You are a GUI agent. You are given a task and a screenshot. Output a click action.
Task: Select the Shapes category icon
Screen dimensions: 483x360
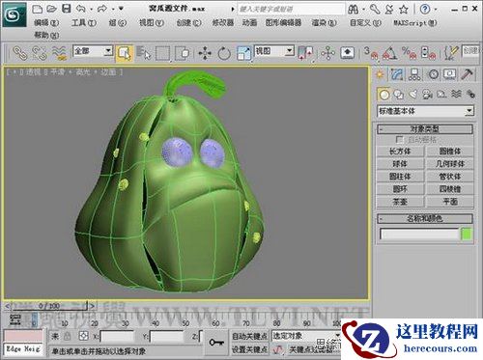[x=399, y=95]
